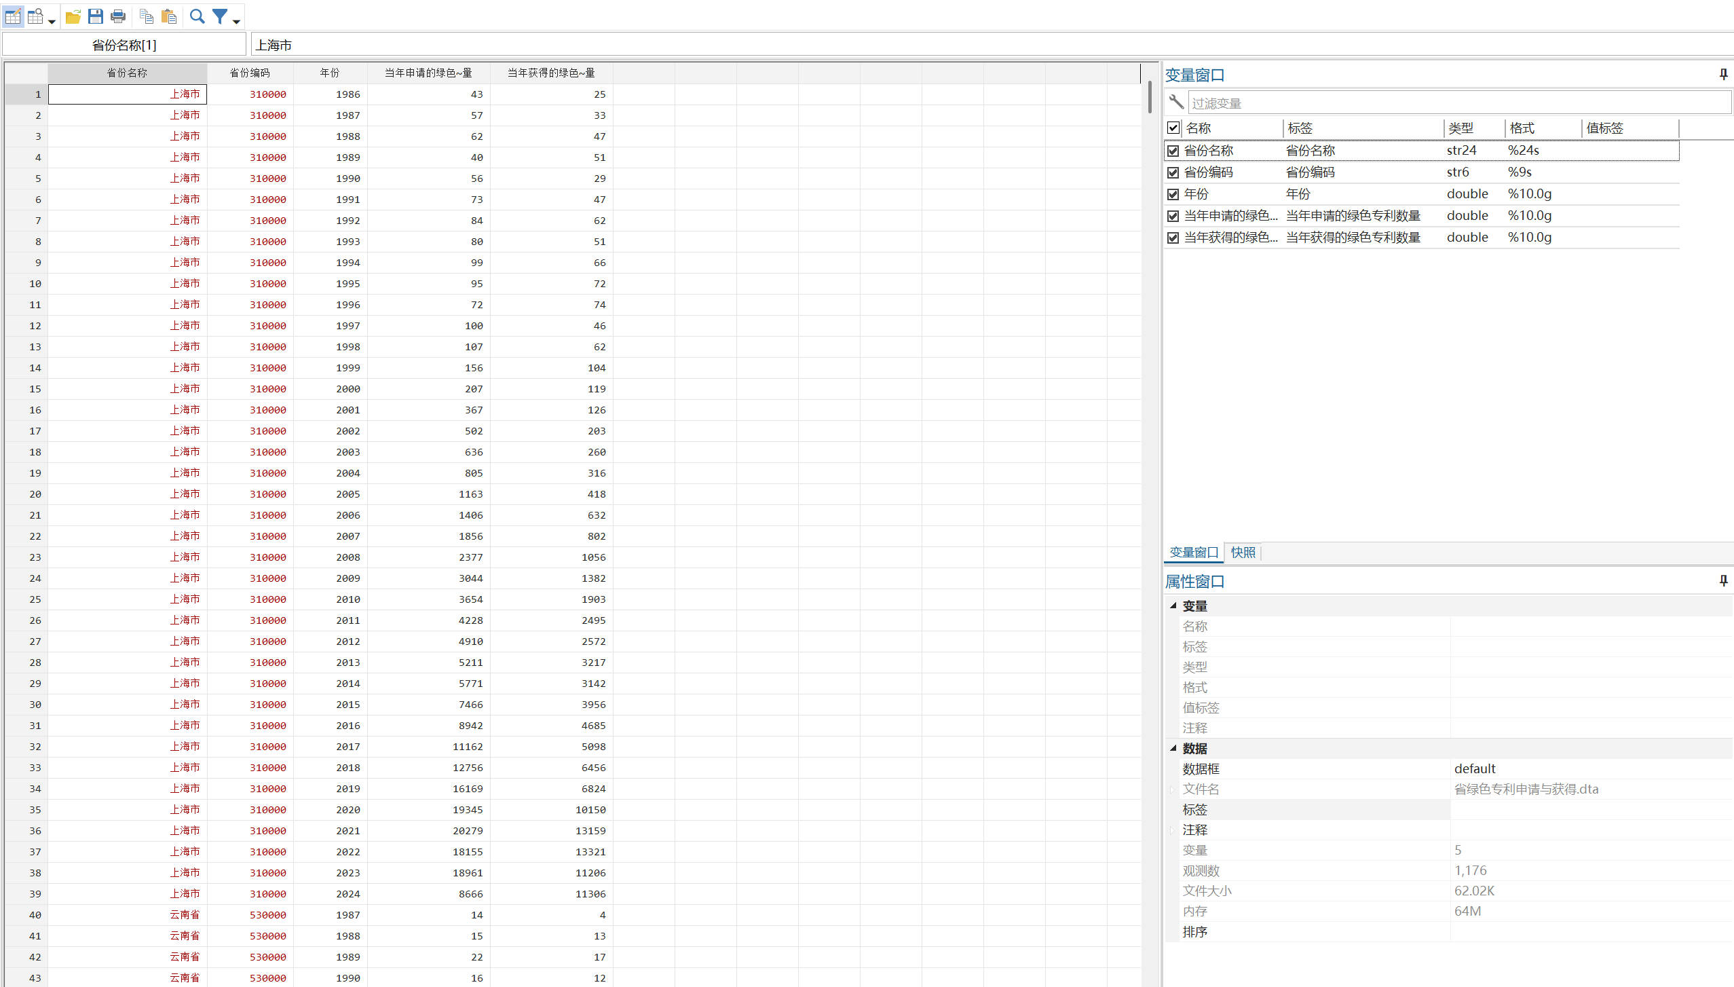
Task: Switch to the 快照 tab
Action: pos(1243,553)
